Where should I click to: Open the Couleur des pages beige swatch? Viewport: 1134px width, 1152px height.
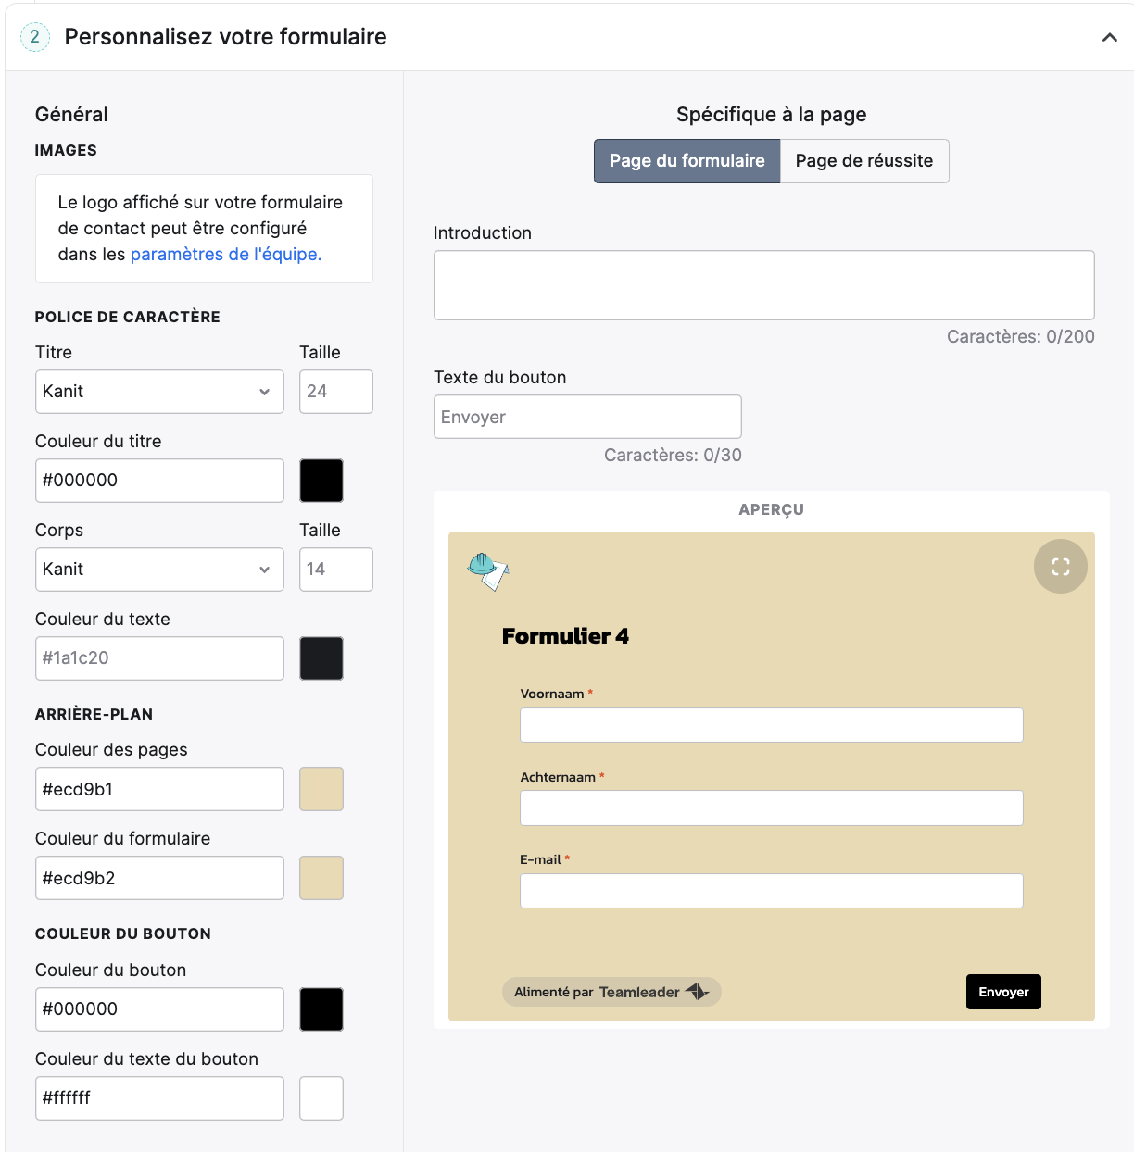[321, 789]
